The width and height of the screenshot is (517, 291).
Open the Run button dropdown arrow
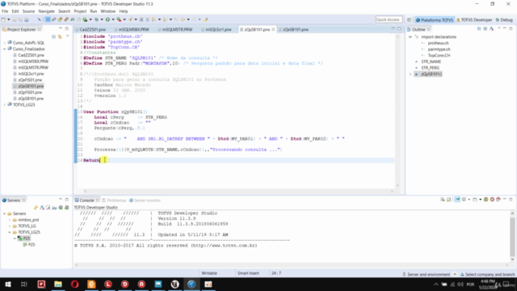click(113, 19)
